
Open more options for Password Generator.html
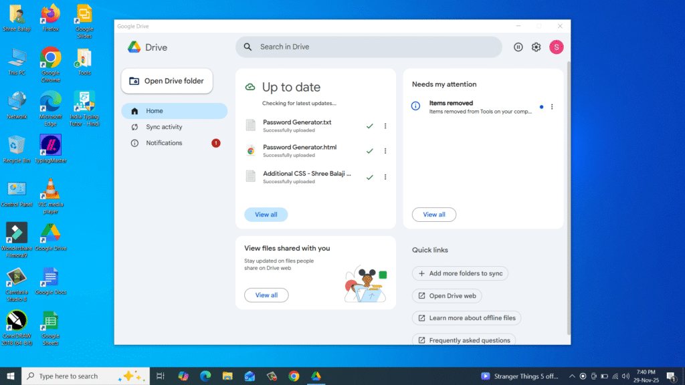385,151
